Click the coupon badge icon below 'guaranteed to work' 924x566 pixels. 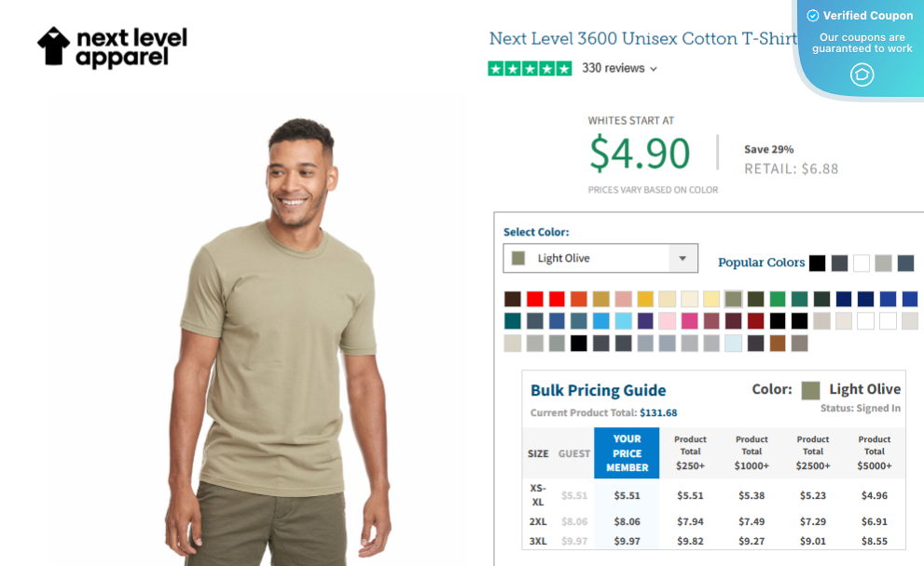pyautogui.click(x=861, y=75)
